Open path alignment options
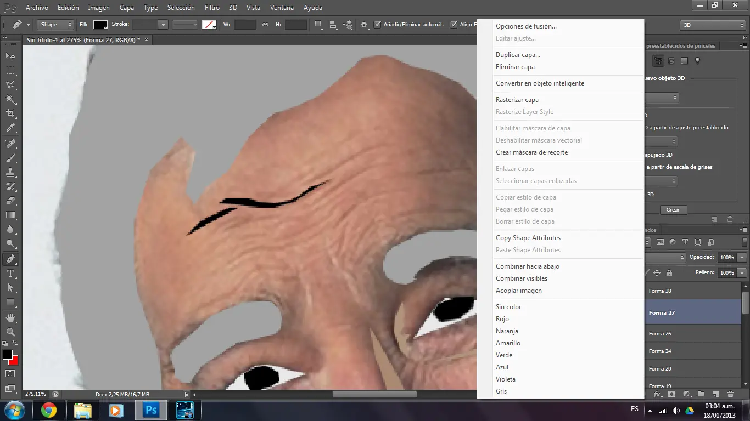Image resolution: width=750 pixels, height=421 pixels. click(333, 25)
